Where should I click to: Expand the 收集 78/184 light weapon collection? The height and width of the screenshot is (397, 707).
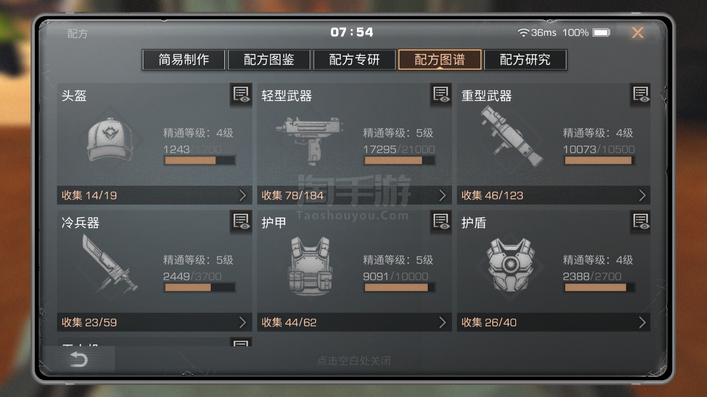pos(354,195)
